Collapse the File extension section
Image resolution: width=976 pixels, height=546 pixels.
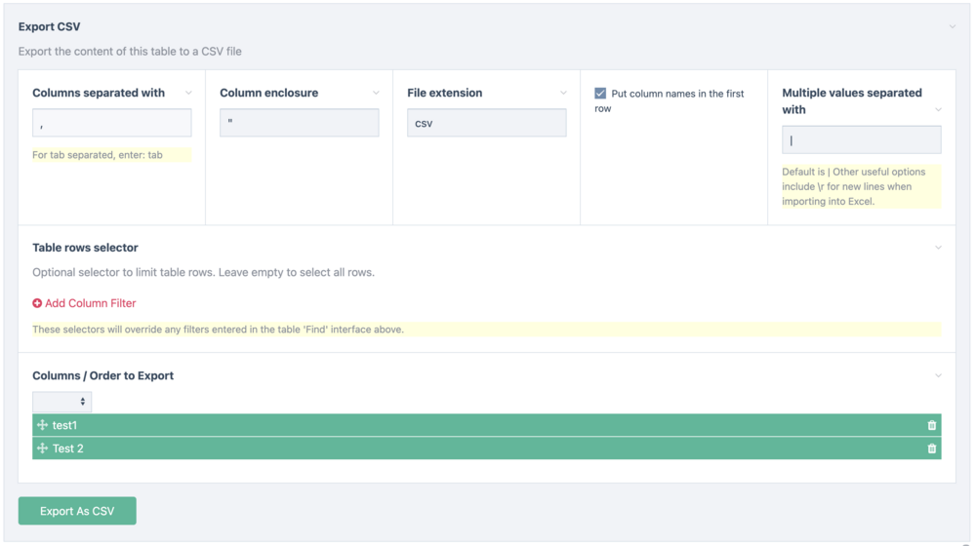tap(563, 94)
